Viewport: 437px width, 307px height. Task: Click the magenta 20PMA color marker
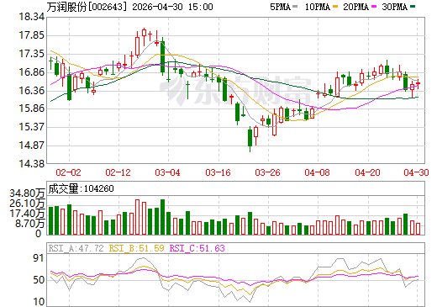(x=374, y=7)
